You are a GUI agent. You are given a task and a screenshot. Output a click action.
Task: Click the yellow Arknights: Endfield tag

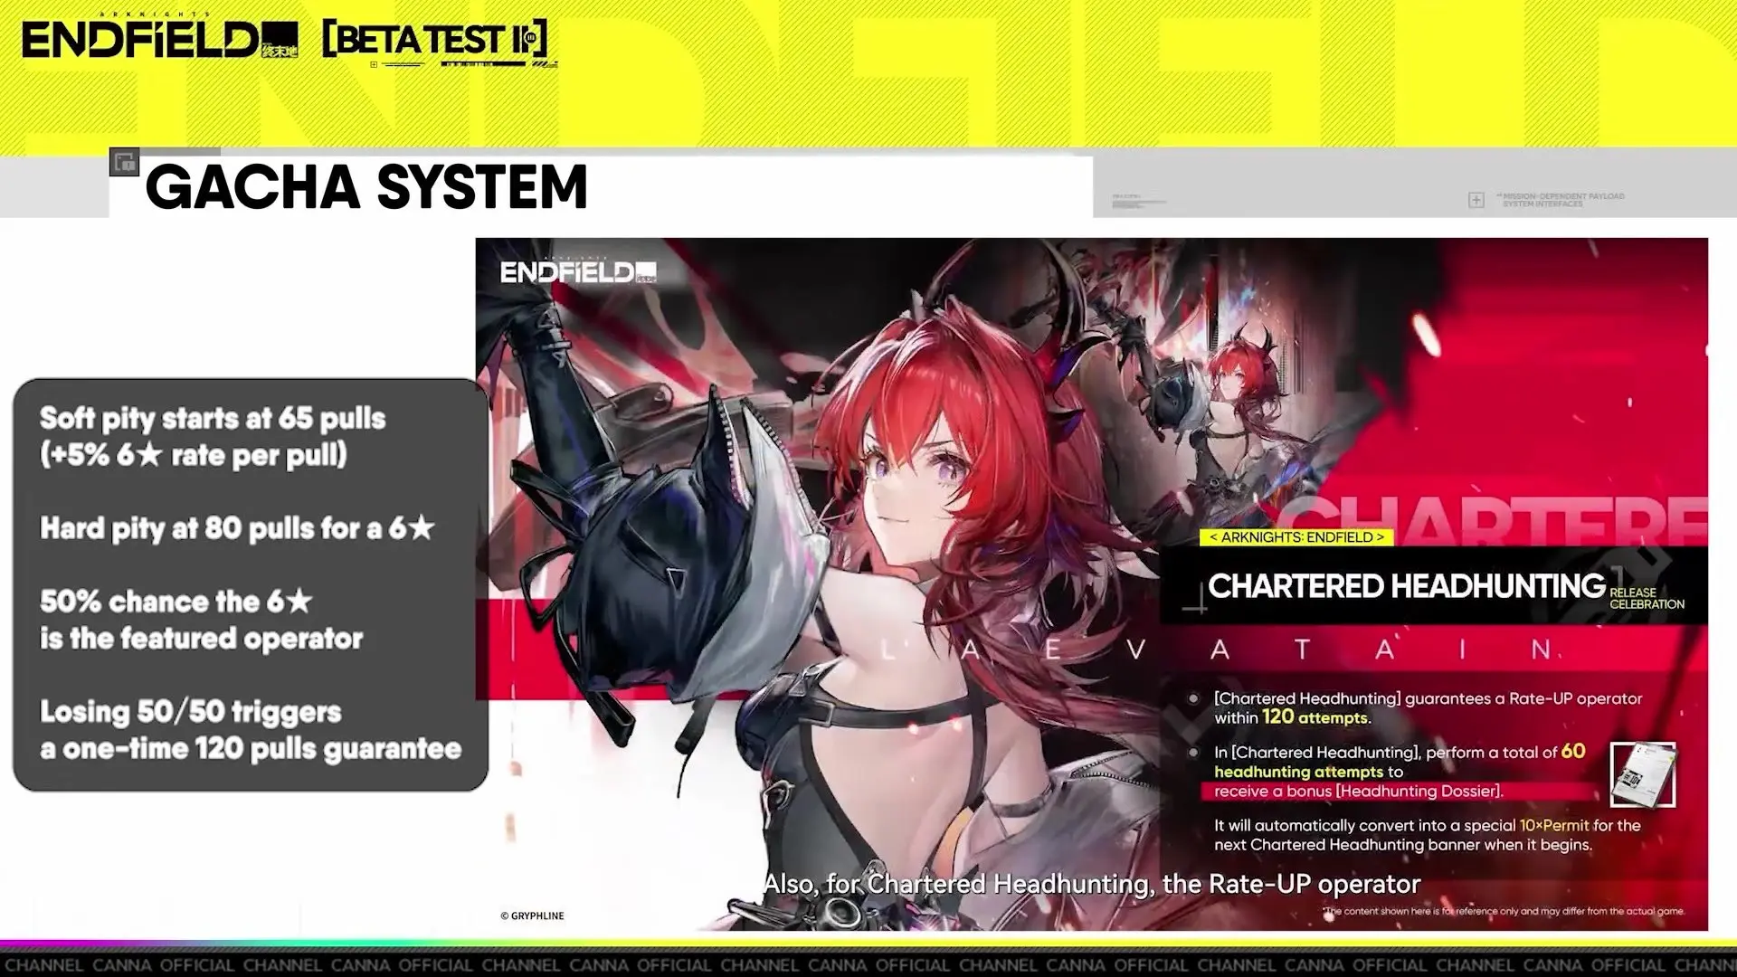pyautogui.click(x=1296, y=537)
